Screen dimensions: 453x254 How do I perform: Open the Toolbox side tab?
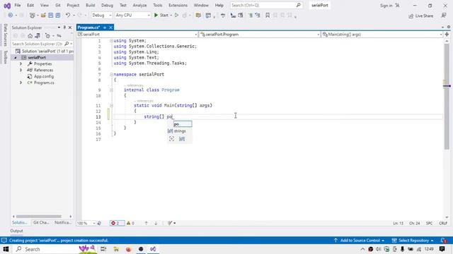tap(5, 57)
